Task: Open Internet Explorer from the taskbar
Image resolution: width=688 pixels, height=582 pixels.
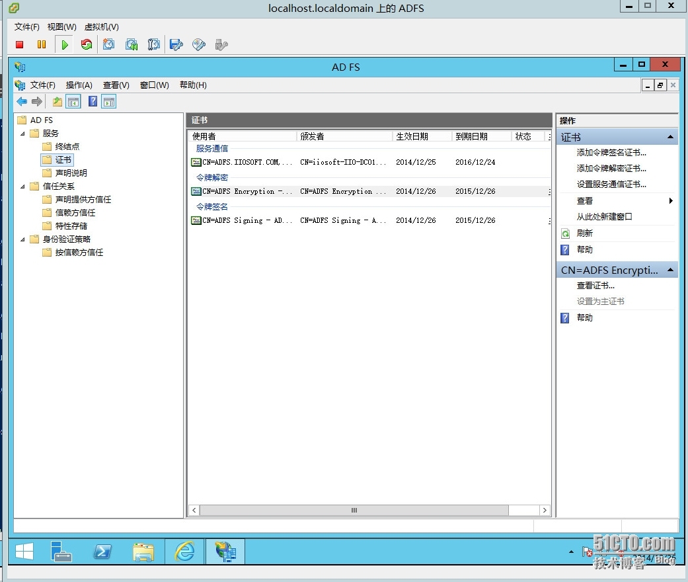Action: (x=185, y=552)
